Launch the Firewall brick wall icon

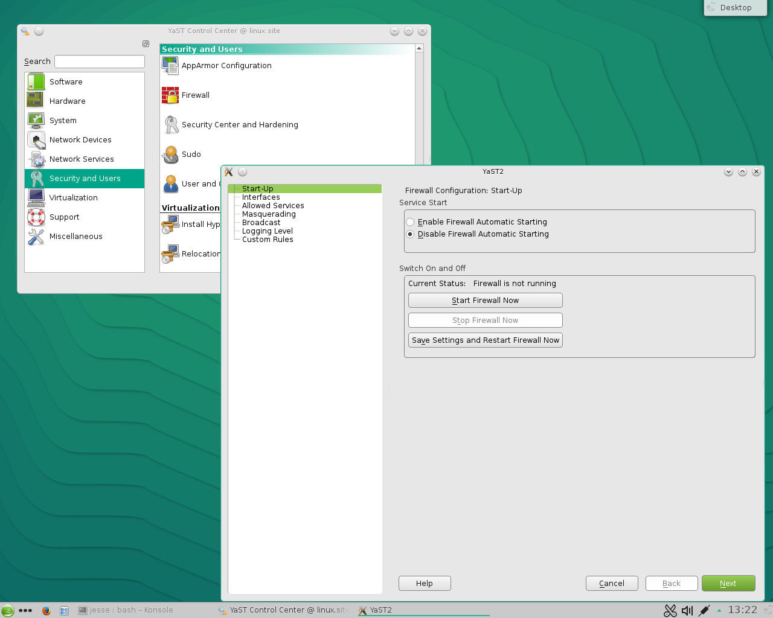(x=170, y=95)
